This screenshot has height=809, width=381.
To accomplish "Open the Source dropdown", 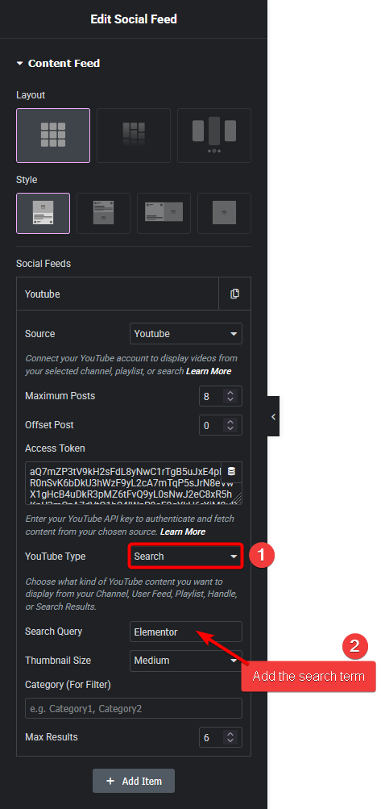I will [185, 334].
